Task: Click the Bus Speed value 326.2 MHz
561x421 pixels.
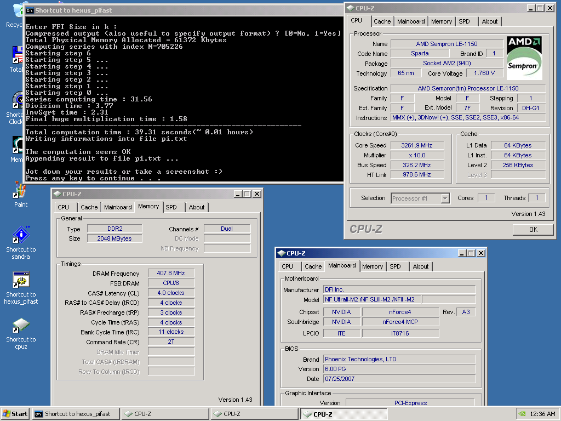Action: pos(417,165)
